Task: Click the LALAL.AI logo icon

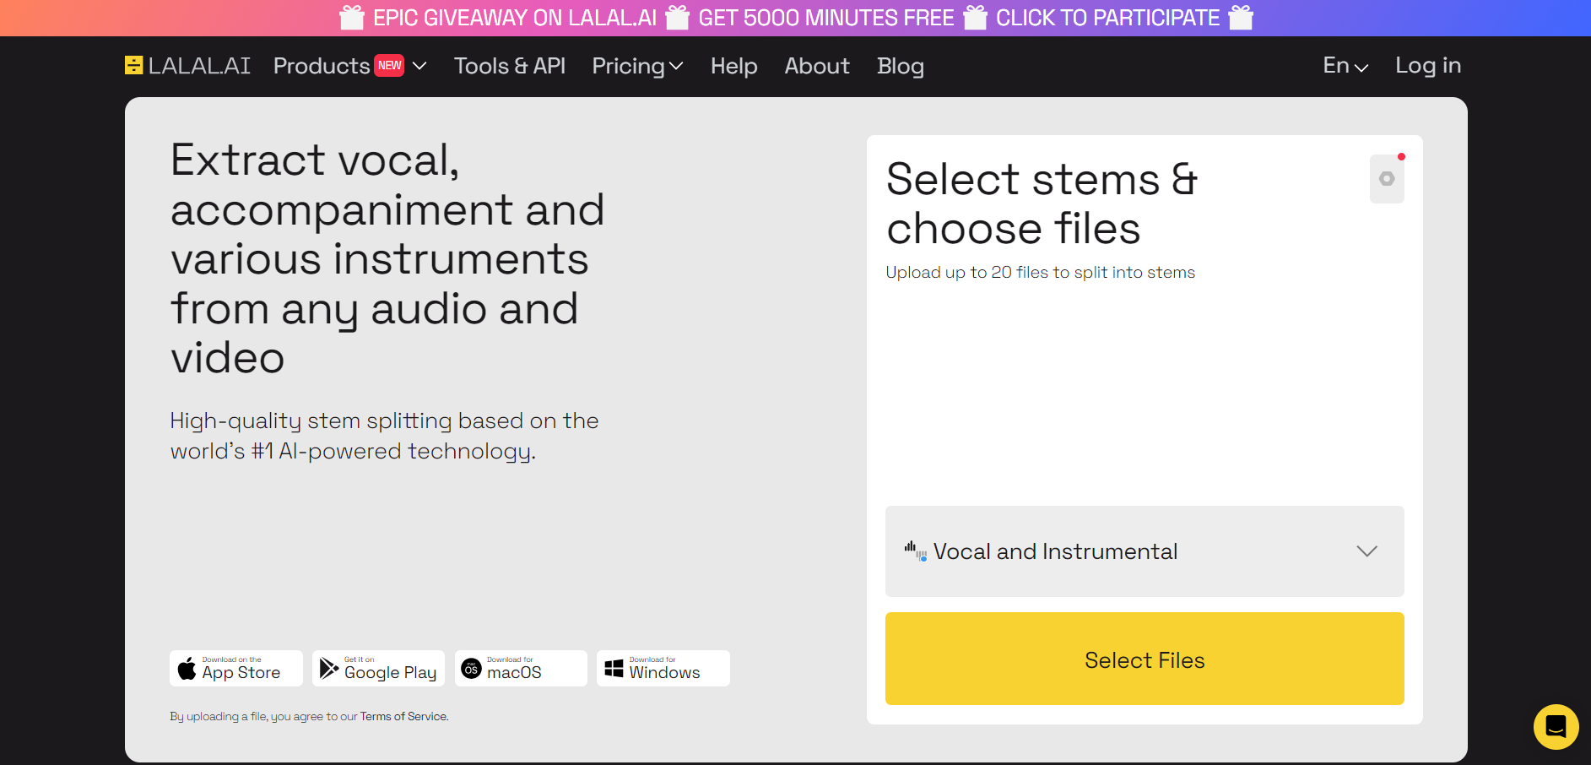Action: (x=133, y=65)
